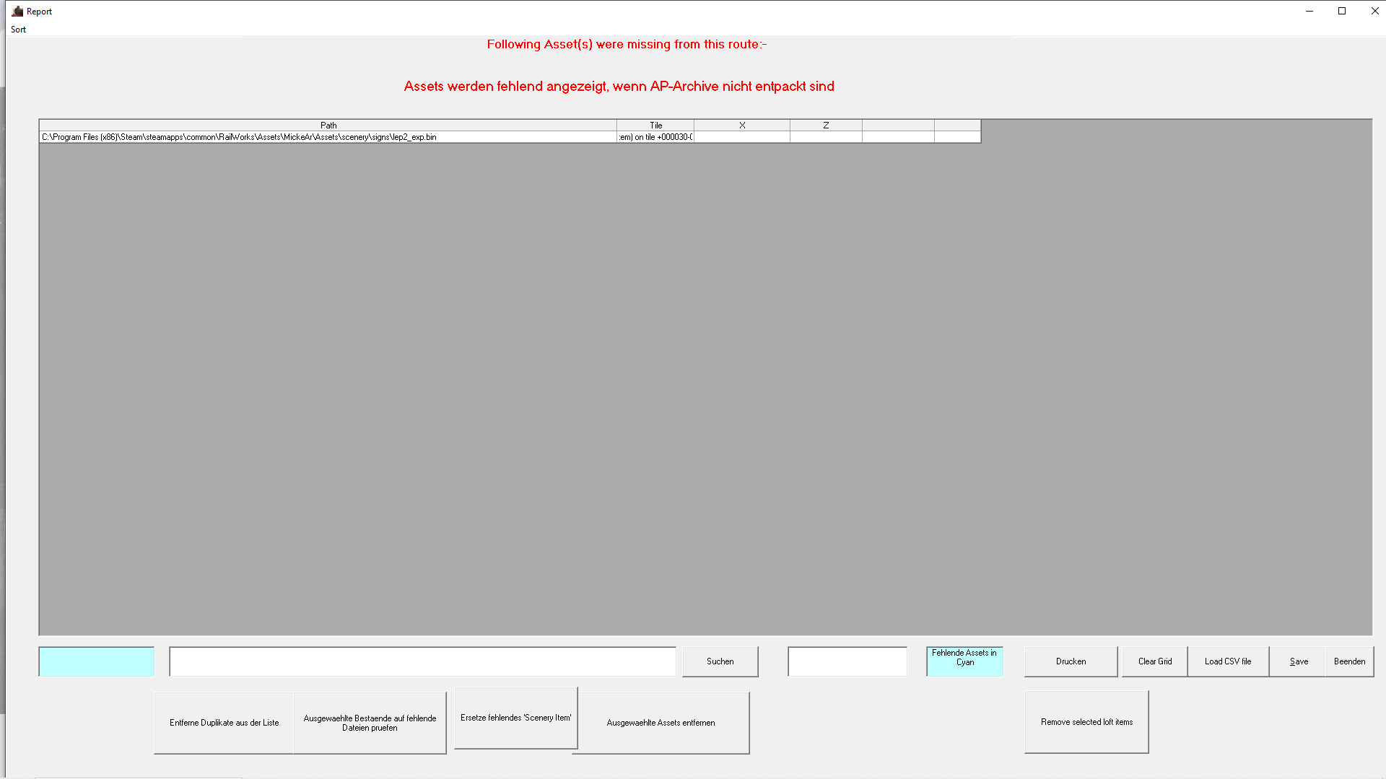Image resolution: width=1386 pixels, height=779 pixels.
Task: Click the Beenden button
Action: coord(1349,661)
